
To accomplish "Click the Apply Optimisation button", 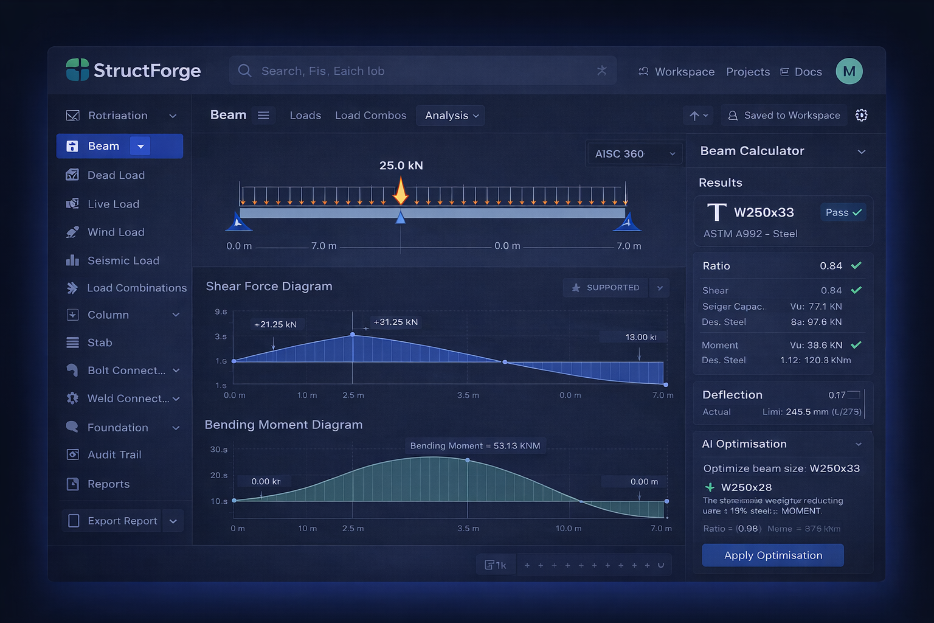I will pyautogui.click(x=772, y=555).
